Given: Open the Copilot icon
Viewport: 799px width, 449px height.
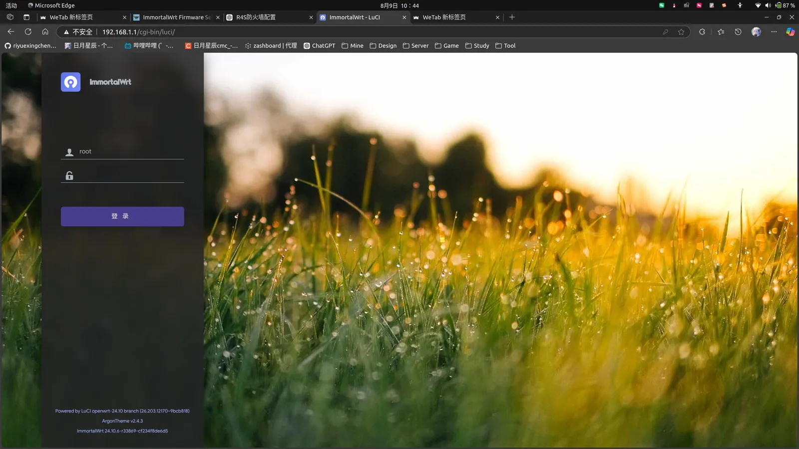Looking at the screenshot, I should pyautogui.click(x=791, y=32).
